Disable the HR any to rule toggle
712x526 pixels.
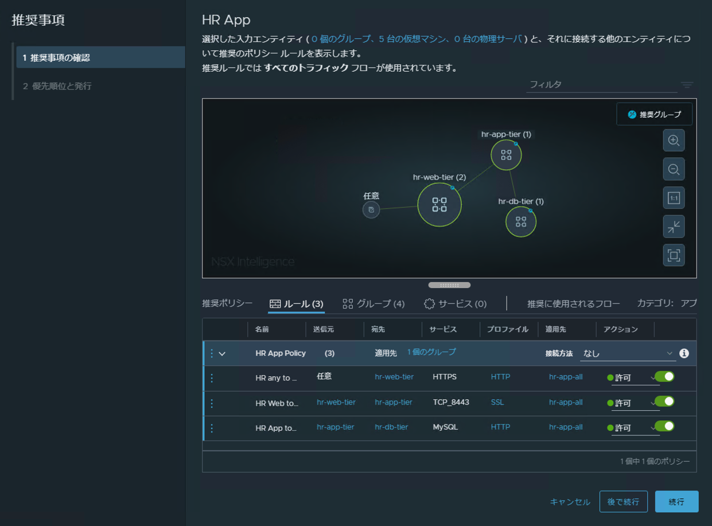pyautogui.click(x=664, y=377)
